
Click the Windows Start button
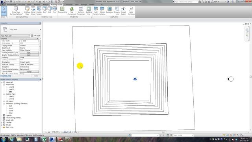(4, 139)
